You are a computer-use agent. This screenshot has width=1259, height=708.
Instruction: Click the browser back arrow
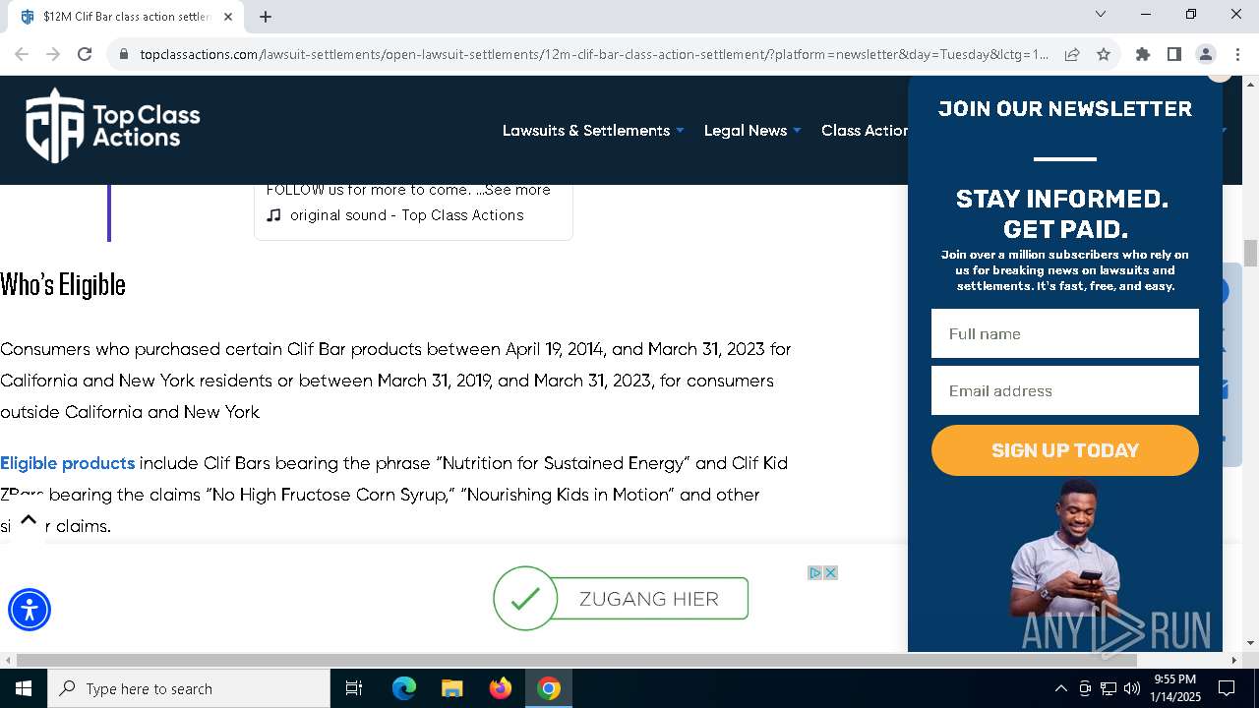click(22, 54)
